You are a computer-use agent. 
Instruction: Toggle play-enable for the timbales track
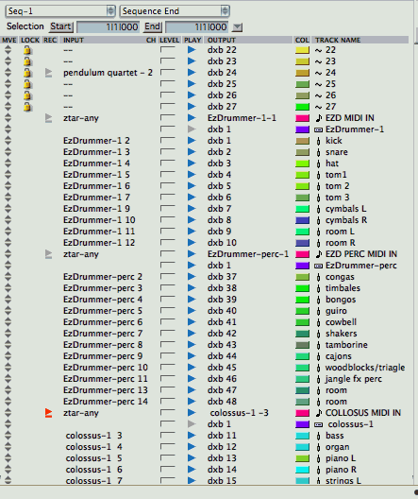coord(192,288)
